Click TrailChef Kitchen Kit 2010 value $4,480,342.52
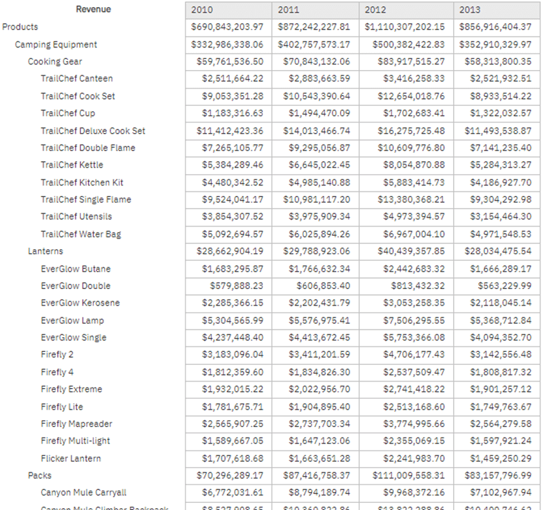 [233, 182]
